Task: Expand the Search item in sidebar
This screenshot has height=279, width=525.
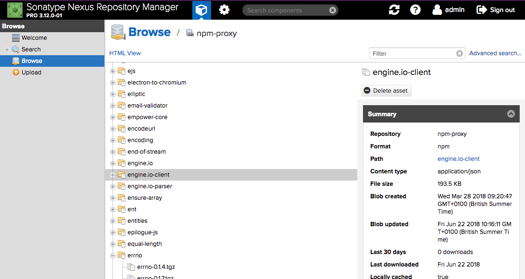Action: pos(7,49)
